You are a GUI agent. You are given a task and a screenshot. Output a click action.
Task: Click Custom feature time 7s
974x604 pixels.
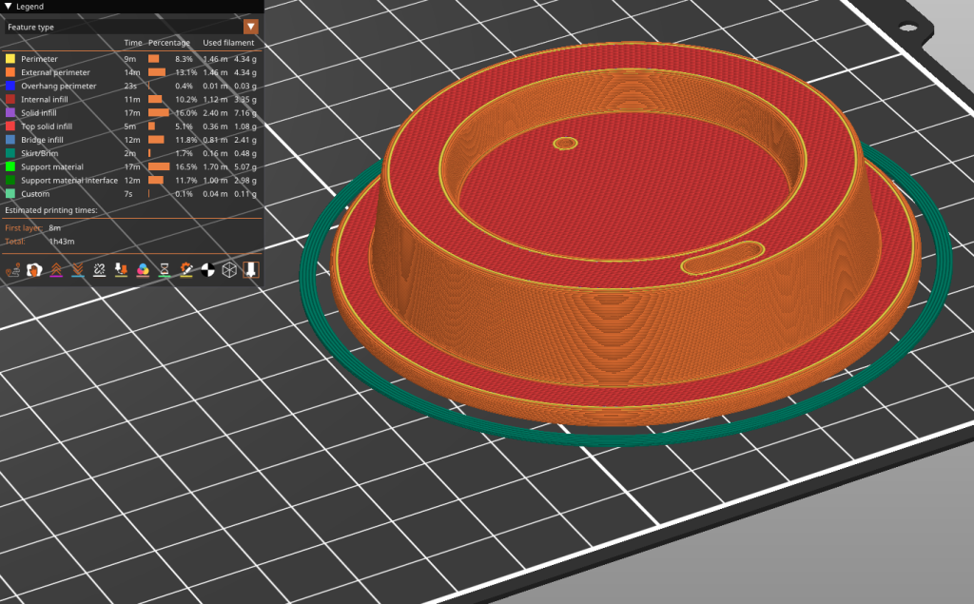[128, 194]
